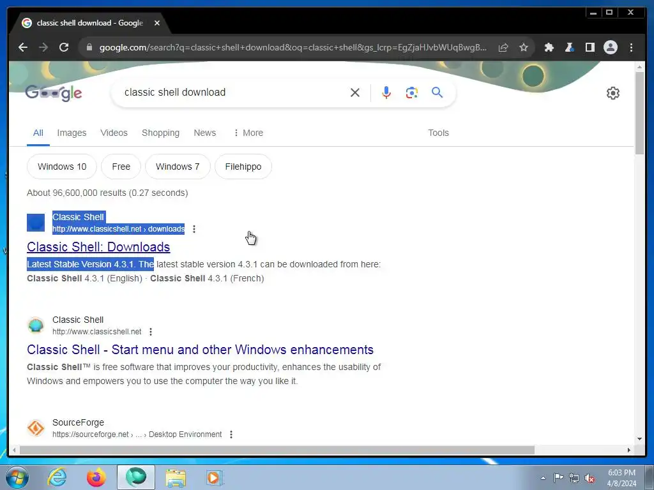Bookmark this page with the star icon
Screen dimensions: 654x490
click(524, 47)
